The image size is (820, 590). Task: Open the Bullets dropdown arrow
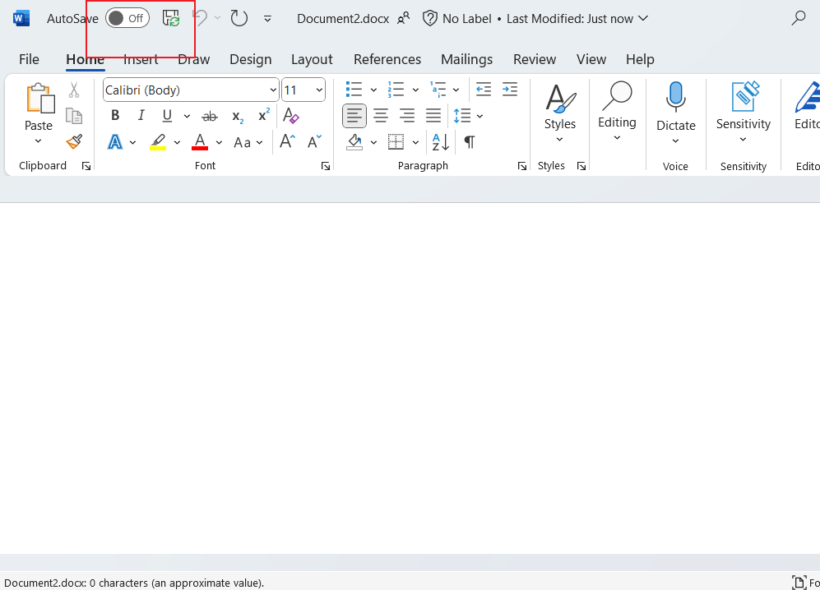click(x=374, y=89)
